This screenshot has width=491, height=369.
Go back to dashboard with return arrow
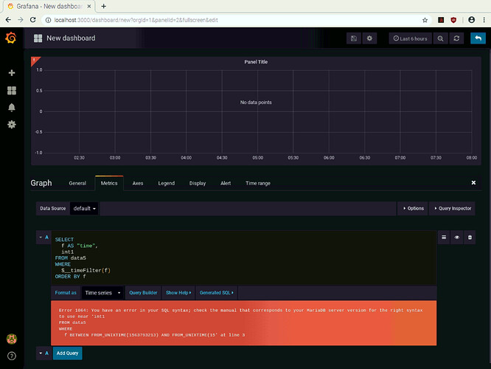pyautogui.click(x=478, y=38)
